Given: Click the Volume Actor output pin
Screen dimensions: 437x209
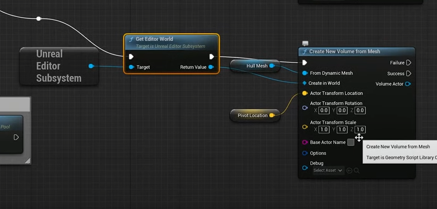Looking at the screenshot, I should click(x=408, y=84).
